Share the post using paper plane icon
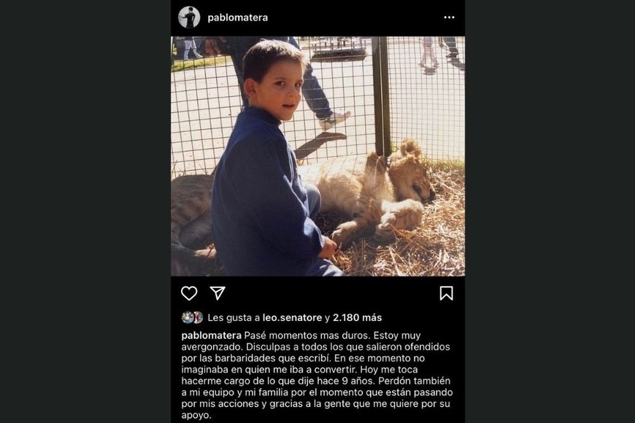This screenshot has width=635, height=423. 218,293
